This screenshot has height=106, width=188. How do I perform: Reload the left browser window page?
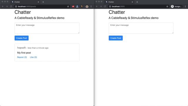[x=11, y=6]
